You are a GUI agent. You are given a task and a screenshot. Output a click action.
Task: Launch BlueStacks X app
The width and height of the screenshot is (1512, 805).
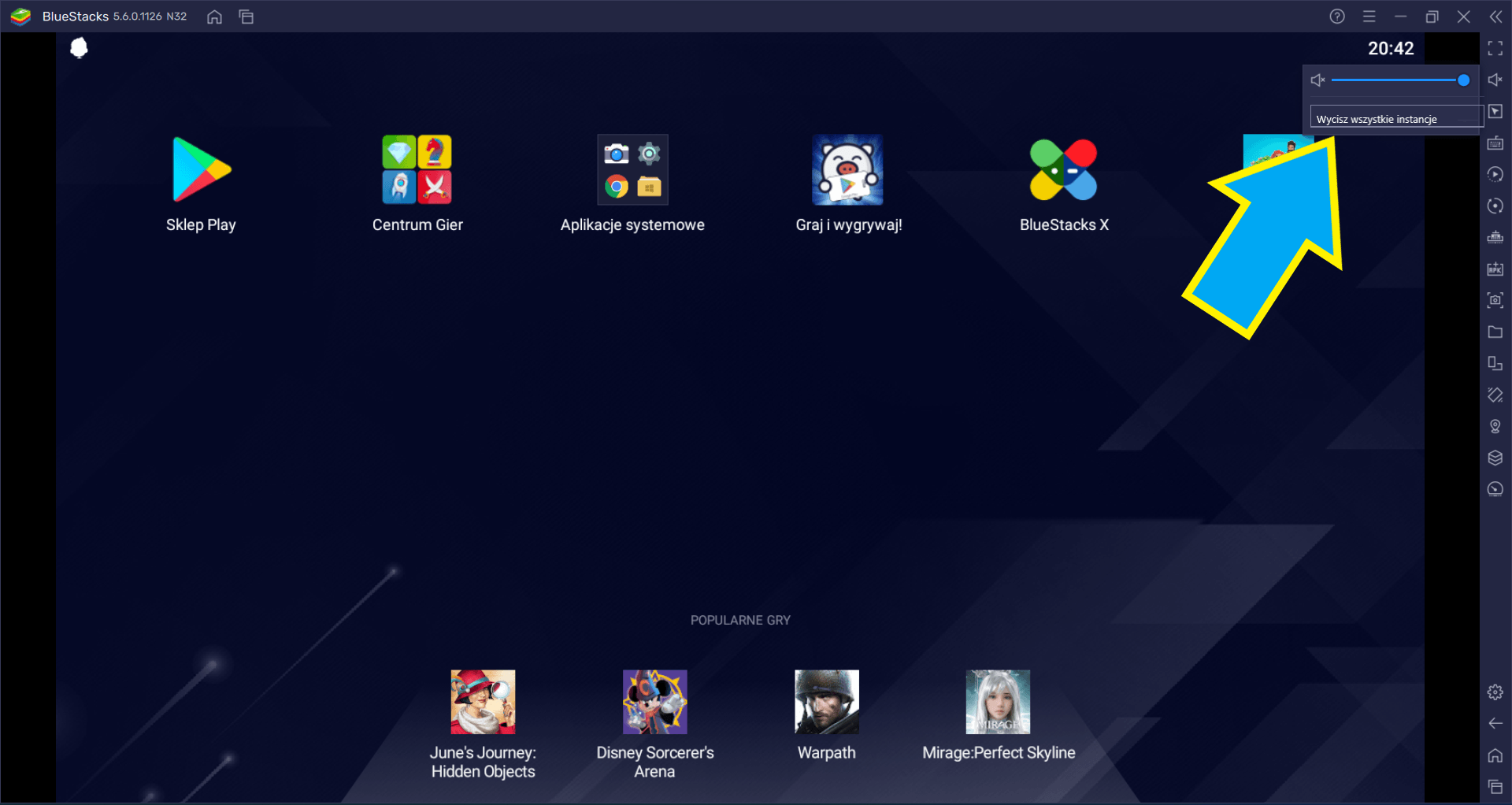point(1064,169)
